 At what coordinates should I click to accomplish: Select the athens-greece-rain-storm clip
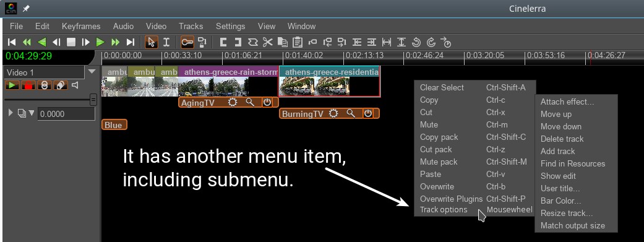tap(228, 81)
